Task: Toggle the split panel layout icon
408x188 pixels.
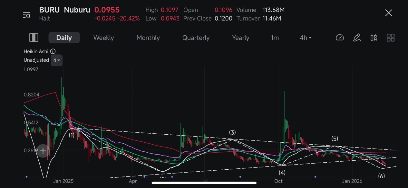Action: (34, 38)
